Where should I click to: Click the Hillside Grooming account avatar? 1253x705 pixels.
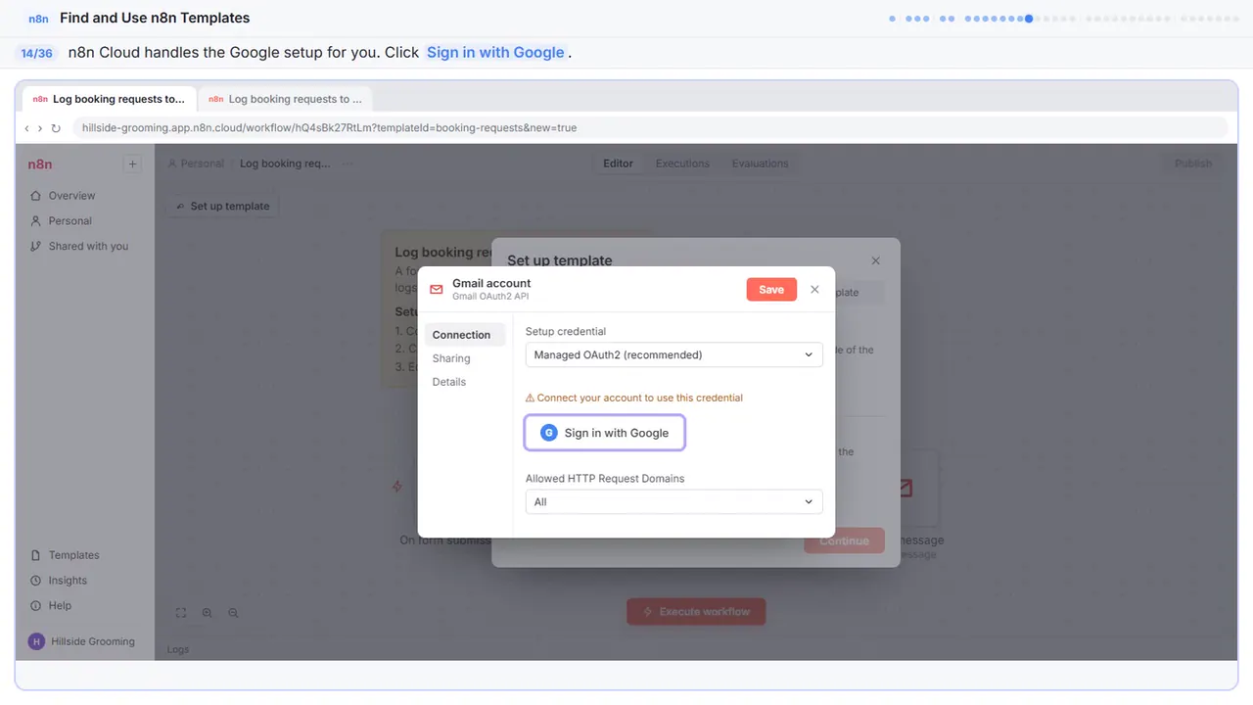37,641
